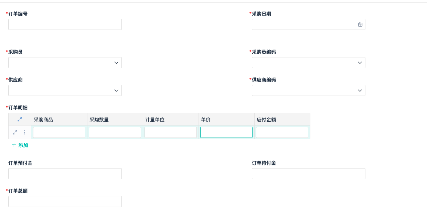Click the 订单预付金 input field
The image size is (427, 218).
65,174
